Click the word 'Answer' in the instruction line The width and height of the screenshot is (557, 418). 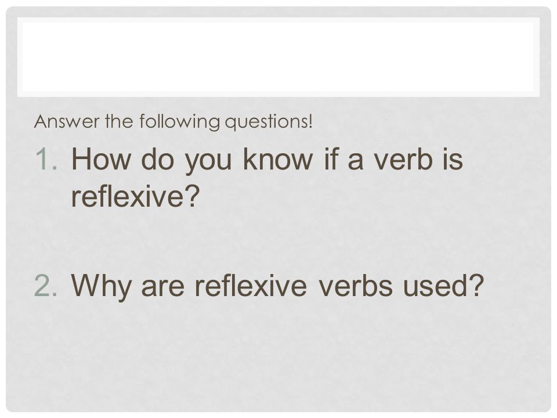coord(66,121)
